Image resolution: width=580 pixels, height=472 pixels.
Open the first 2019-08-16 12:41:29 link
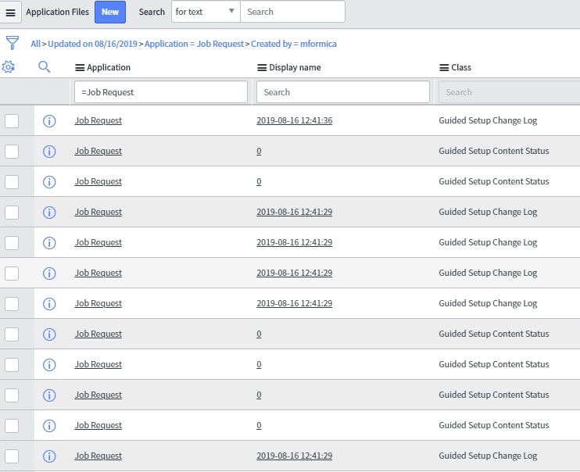pyautogui.click(x=295, y=212)
